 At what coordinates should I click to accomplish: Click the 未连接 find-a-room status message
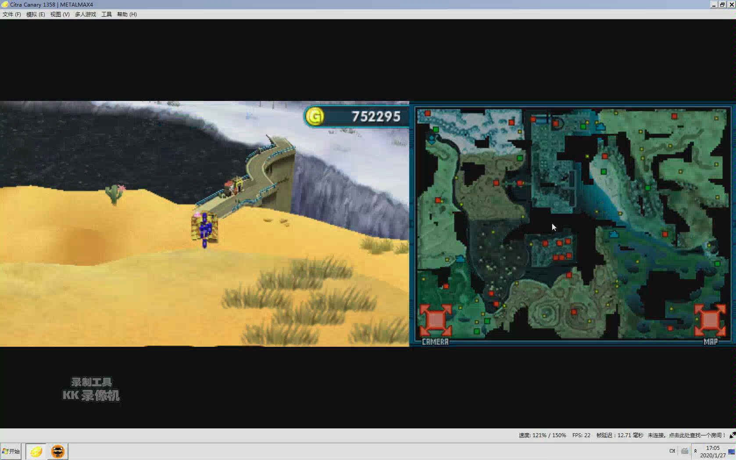[687, 435]
